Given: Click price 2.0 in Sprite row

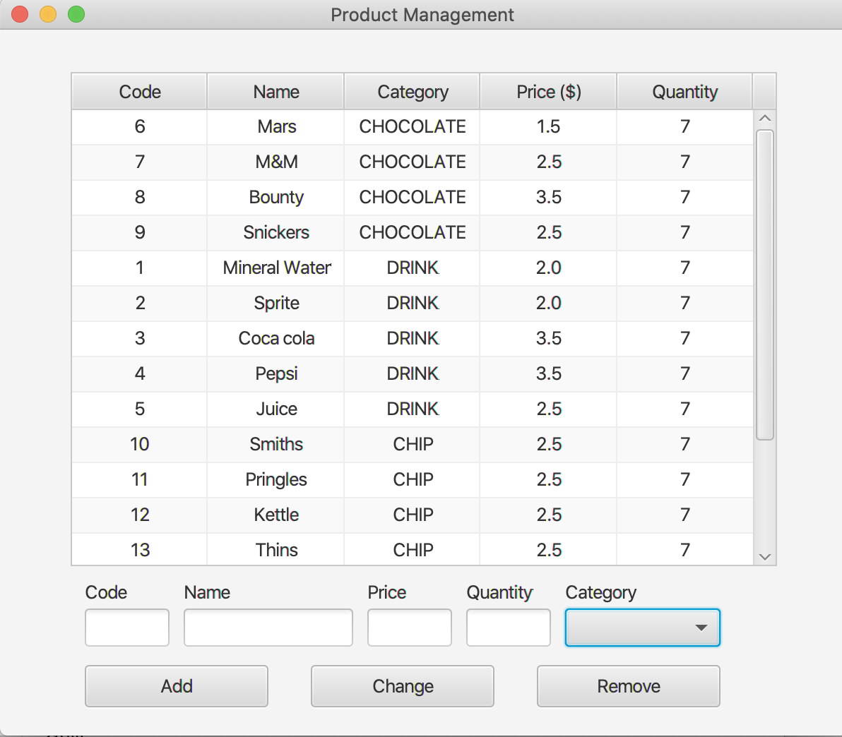Looking at the screenshot, I should click(549, 304).
